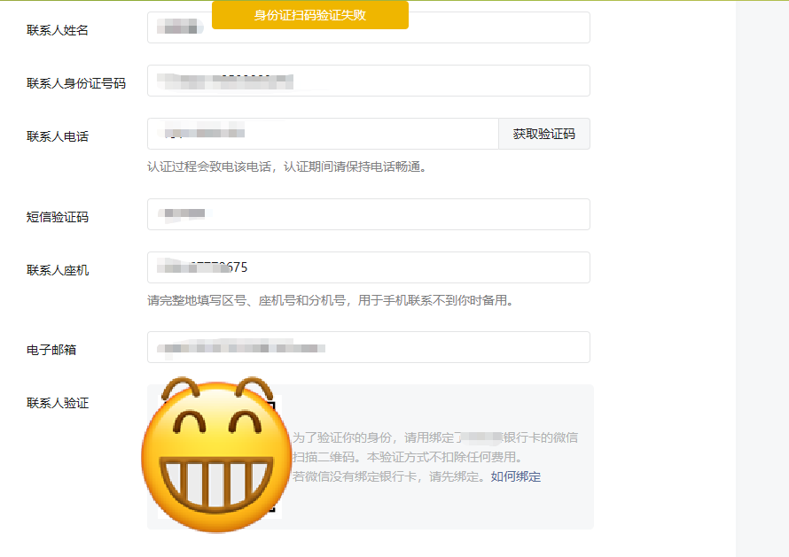This screenshot has height=557, width=789.
Task: Focus the 短信验证码 input field
Action: 368,214
